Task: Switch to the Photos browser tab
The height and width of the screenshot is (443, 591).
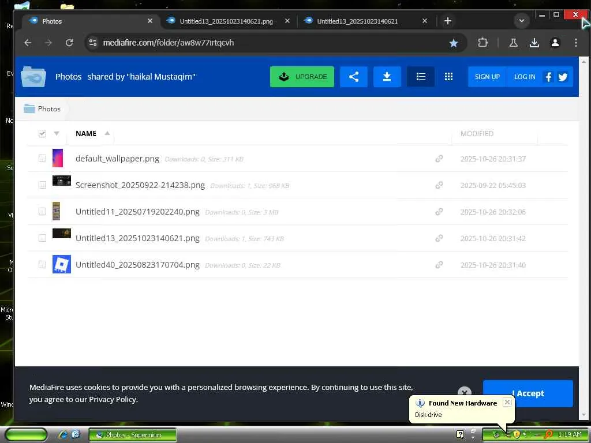Action: pos(91,21)
